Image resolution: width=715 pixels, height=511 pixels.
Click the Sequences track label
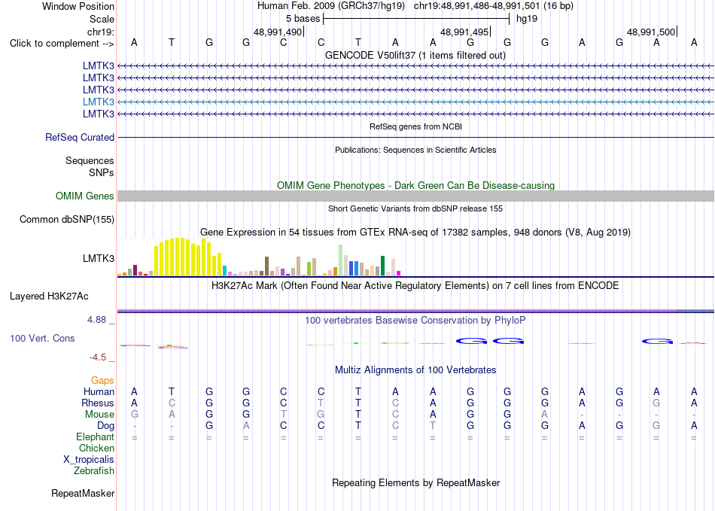90,160
